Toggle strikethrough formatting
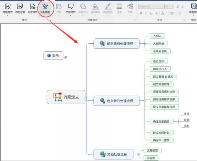The width and height of the screenshot is (197, 161). pyautogui.click(x=157, y=13)
